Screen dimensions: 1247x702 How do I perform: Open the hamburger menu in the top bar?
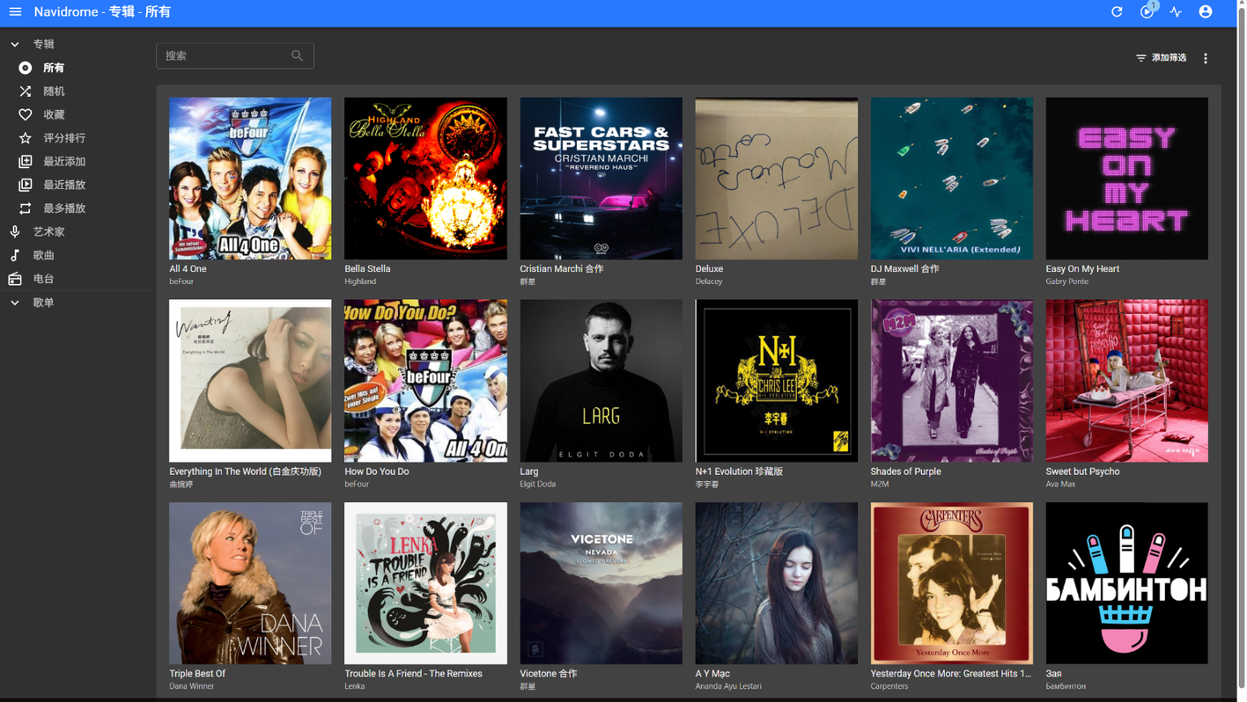(x=15, y=12)
